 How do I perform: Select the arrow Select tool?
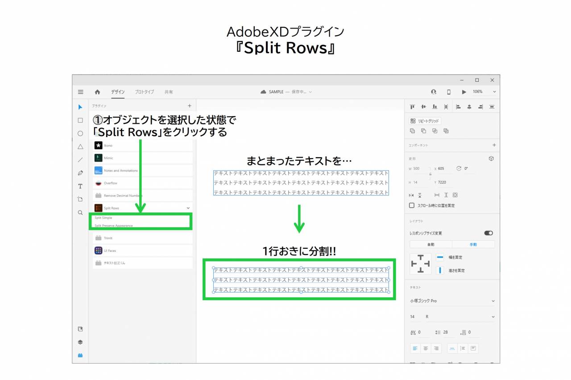[x=80, y=107]
